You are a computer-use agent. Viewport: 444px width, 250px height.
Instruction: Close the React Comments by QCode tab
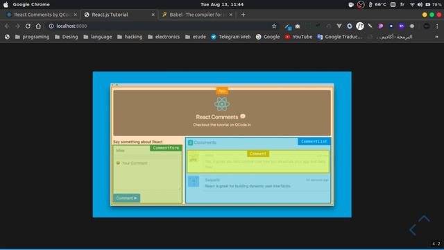coord(76,15)
